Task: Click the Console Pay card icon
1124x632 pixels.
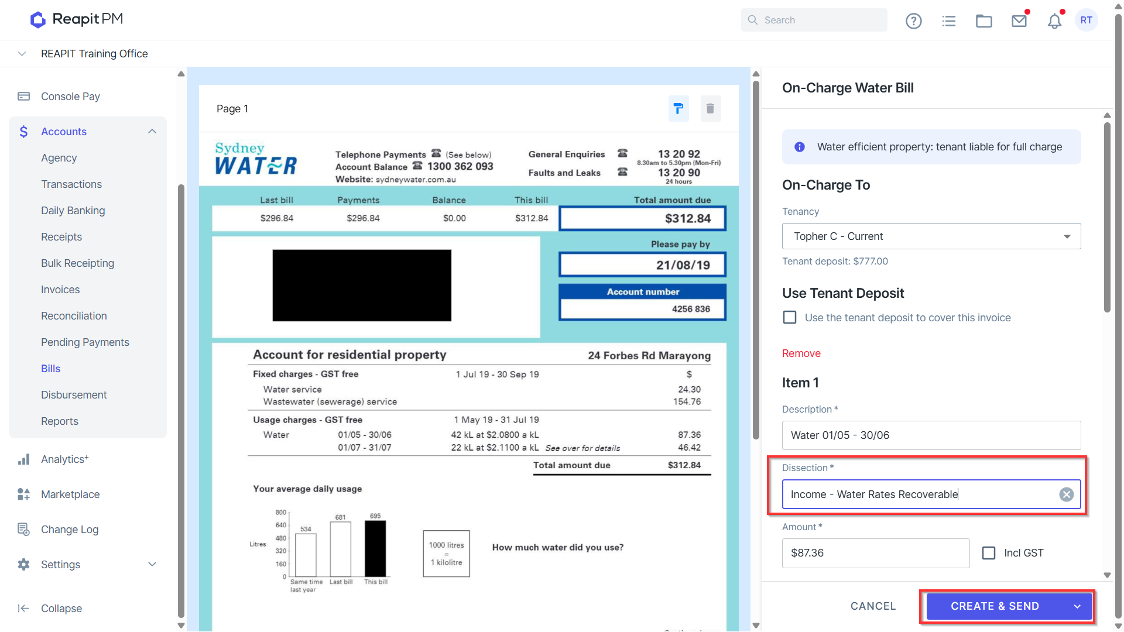Action: 23,96
